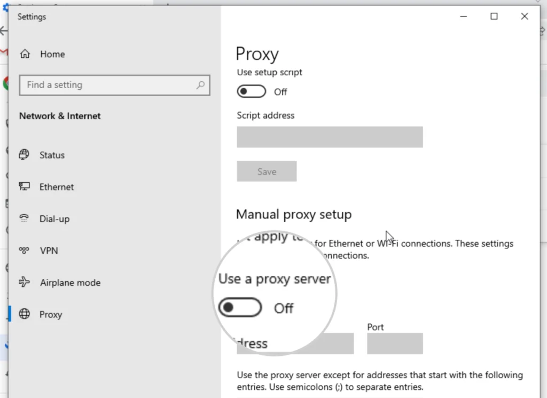Click the Dial-up phone icon
The image size is (547, 398).
[24, 218]
